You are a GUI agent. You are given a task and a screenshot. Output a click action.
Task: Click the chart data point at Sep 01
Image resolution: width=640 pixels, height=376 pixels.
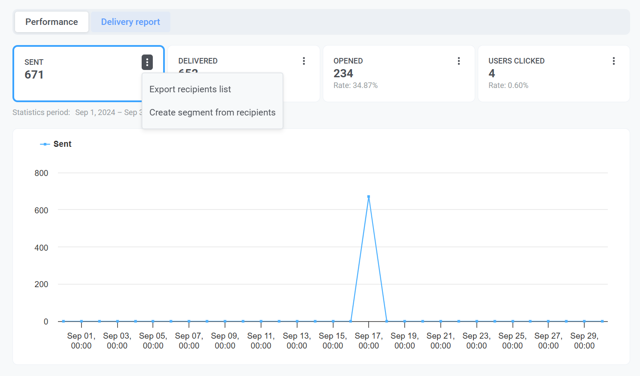(82, 321)
